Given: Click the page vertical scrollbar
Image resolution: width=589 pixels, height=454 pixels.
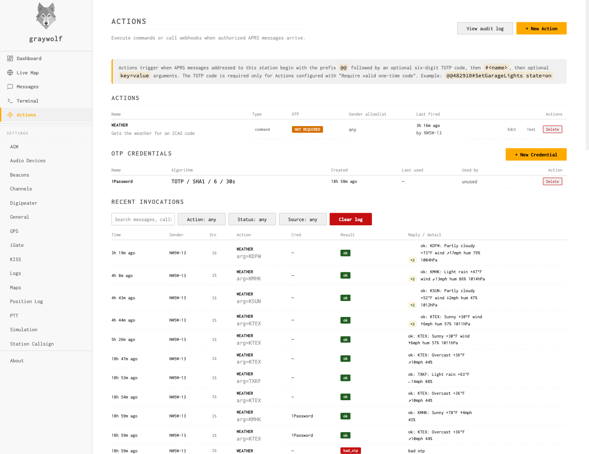Looking at the screenshot, I should 587,76.
